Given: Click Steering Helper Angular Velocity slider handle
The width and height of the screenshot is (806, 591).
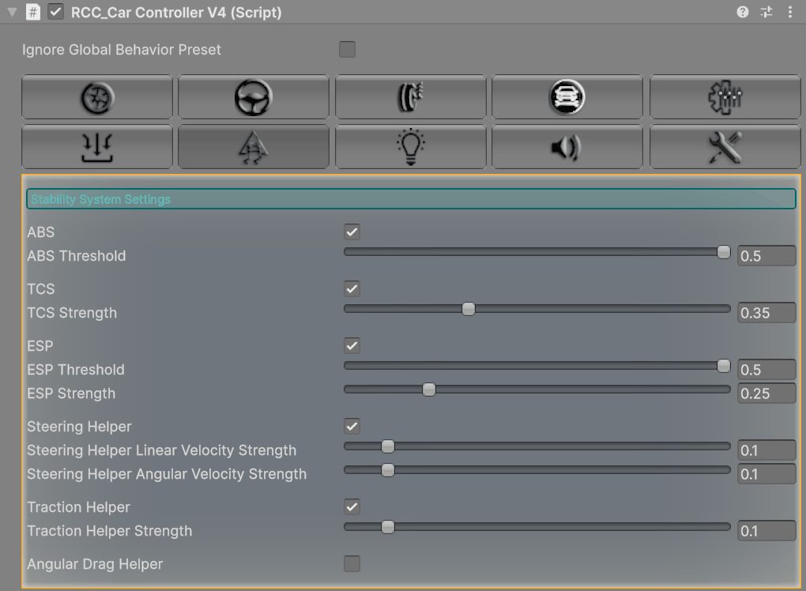Looking at the screenshot, I should point(388,469).
